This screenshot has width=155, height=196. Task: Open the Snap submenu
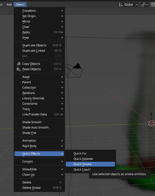click(x=39, y=38)
